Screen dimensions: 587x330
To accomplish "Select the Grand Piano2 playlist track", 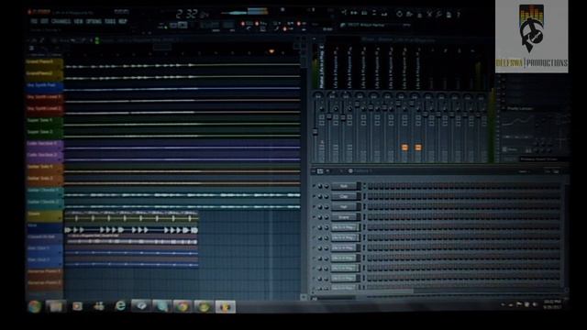I will point(44,74).
